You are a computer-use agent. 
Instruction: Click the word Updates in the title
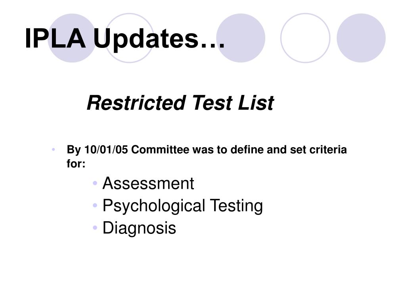(x=159, y=39)
